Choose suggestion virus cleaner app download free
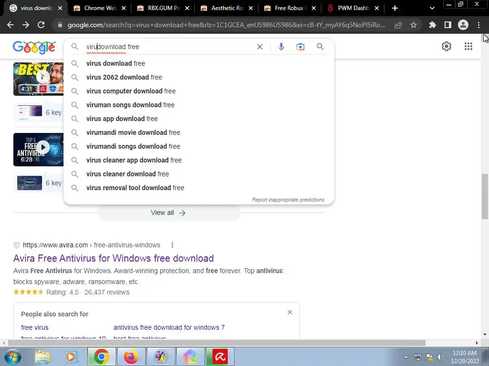This screenshot has width=489, height=366. click(x=199, y=160)
